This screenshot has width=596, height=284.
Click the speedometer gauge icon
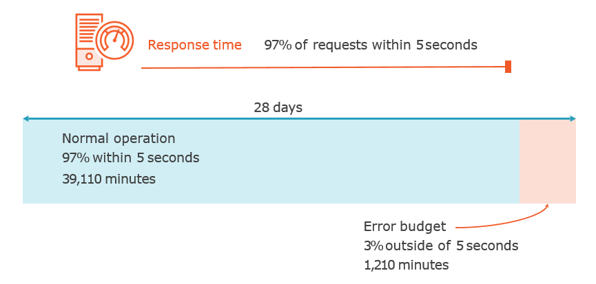click(x=112, y=42)
